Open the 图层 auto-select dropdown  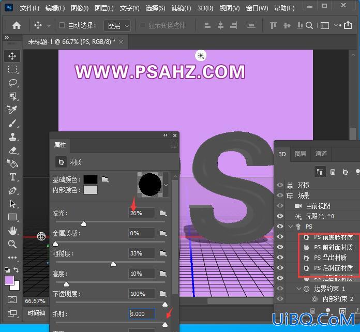(117, 26)
